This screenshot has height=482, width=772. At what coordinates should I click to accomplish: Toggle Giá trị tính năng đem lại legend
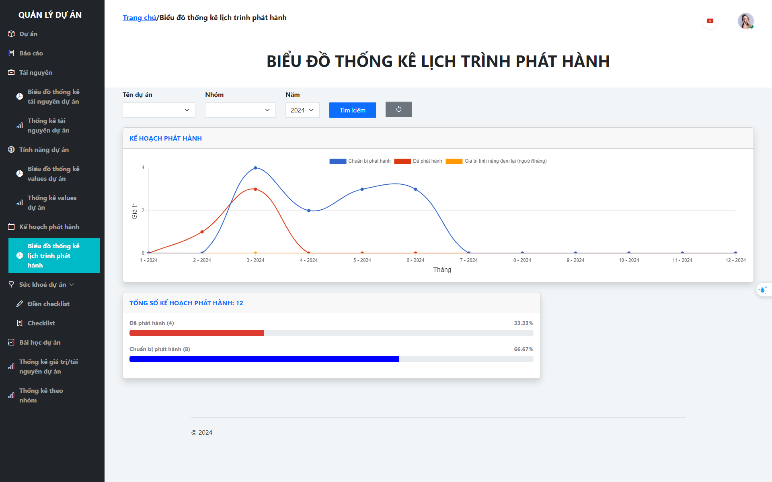(x=496, y=161)
